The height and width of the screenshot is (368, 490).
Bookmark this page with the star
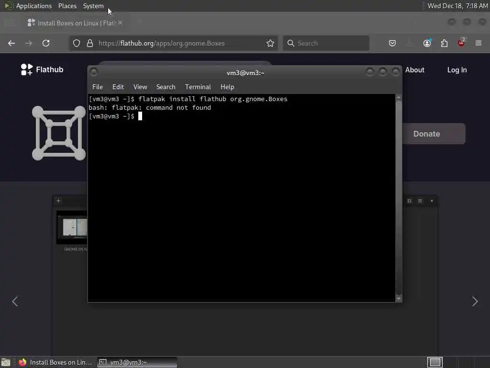(270, 43)
